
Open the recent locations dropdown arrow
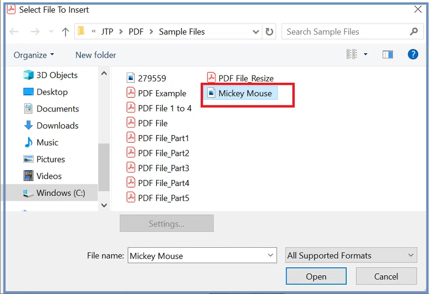[51, 32]
